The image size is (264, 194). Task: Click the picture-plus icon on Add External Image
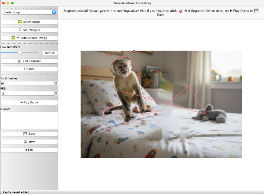point(16,38)
